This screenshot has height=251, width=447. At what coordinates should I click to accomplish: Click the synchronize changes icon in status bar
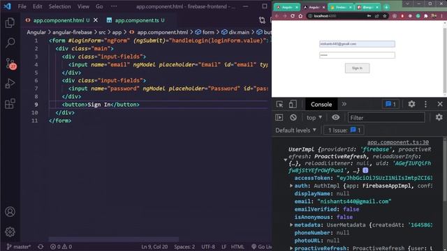41,247
